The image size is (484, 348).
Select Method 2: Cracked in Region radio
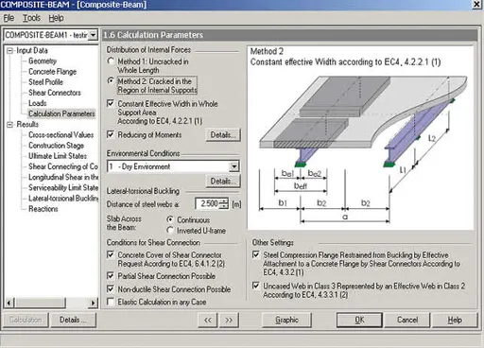111,80
